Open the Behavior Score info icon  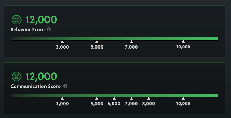(x=49, y=29)
